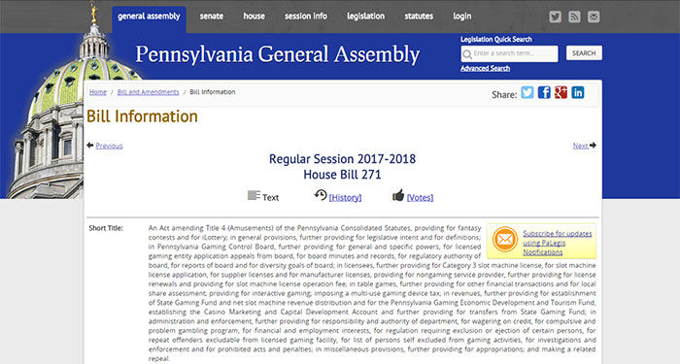Click the history clock icon
This screenshot has width=680, height=364.
pyautogui.click(x=321, y=195)
